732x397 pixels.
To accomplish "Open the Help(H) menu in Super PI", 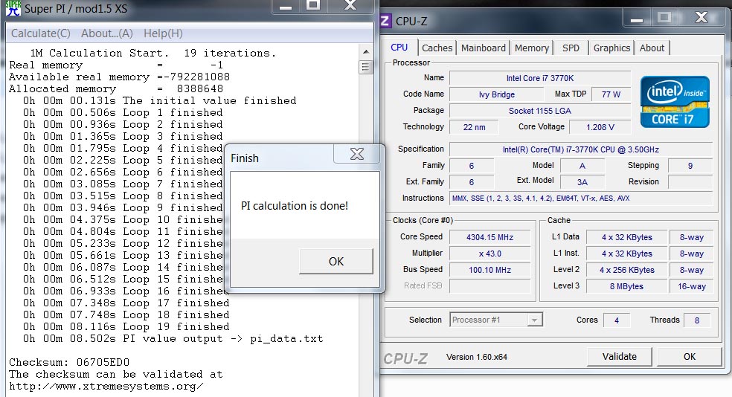I will [x=163, y=33].
